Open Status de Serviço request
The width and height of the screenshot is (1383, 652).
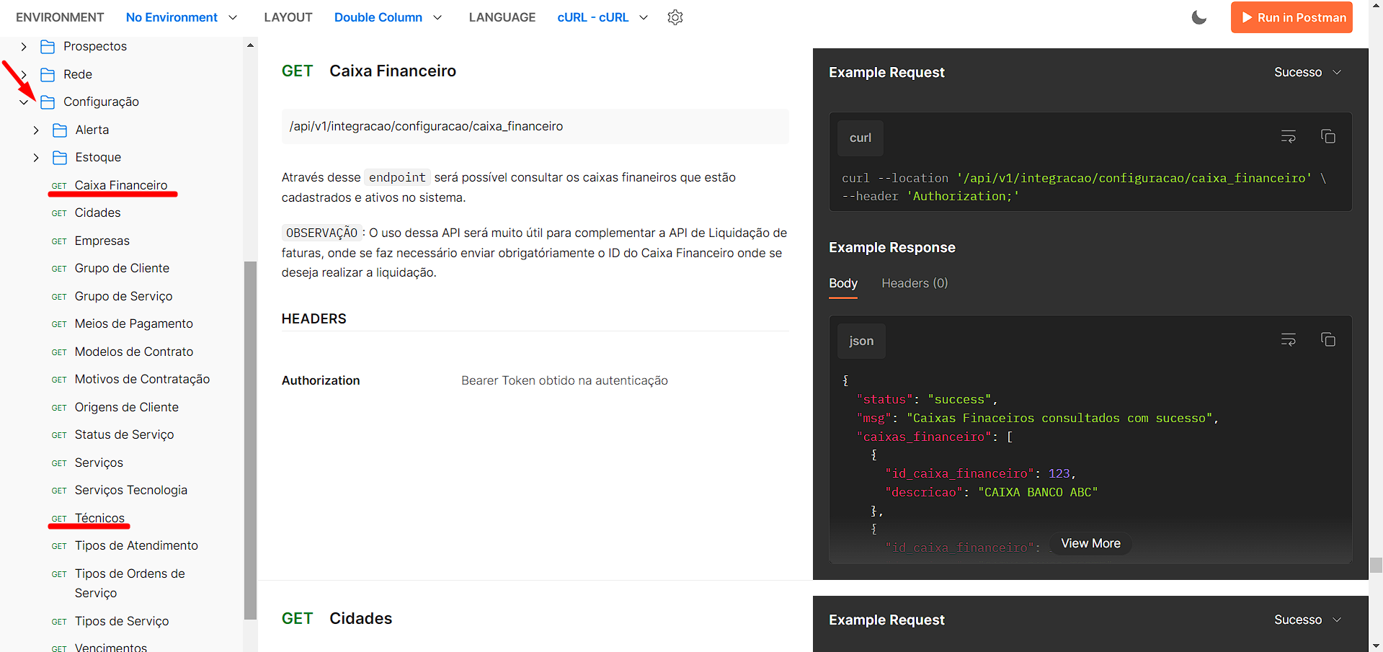[124, 434]
